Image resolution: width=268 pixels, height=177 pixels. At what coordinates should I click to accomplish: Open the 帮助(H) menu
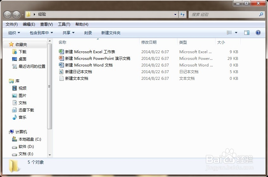(x=82, y=24)
